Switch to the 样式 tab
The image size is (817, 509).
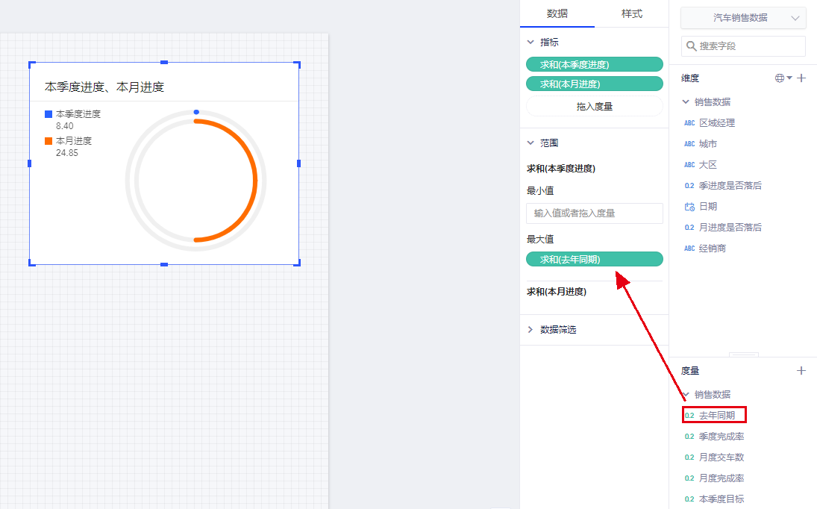[631, 13]
